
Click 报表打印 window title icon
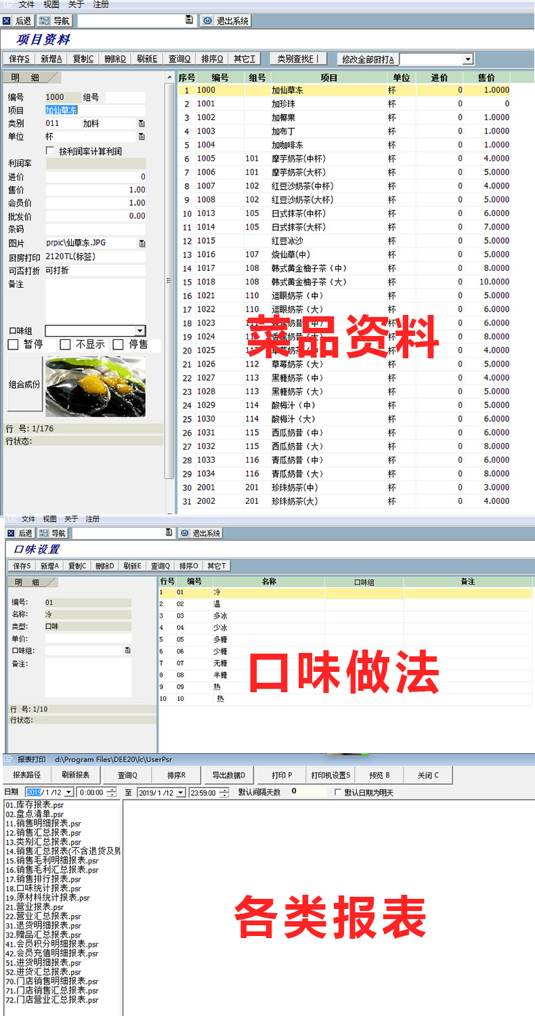[9, 759]
